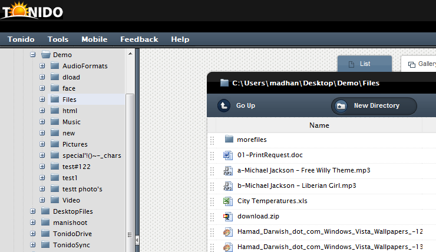Select the testt photo's folder
This screenshot has height=252, width=436.
(x=82, y=189)
